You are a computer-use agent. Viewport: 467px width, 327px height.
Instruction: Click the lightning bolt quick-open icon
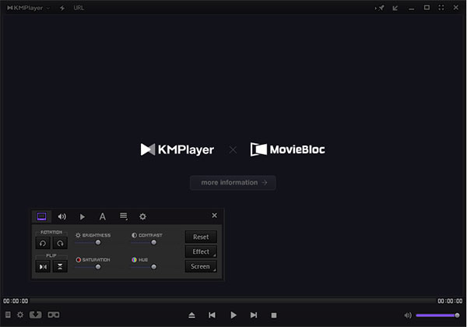pos(62,8)
